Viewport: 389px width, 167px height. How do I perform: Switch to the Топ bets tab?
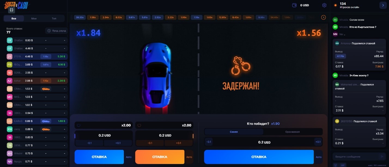click(x=54, y=18)
